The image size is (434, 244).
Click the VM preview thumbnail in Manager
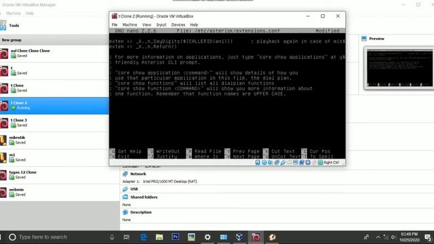point(399,68)
